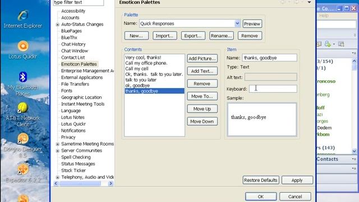Click the add contact icon in Sametime window
Screen dimensions: 359x202
(x=328, y=44)
